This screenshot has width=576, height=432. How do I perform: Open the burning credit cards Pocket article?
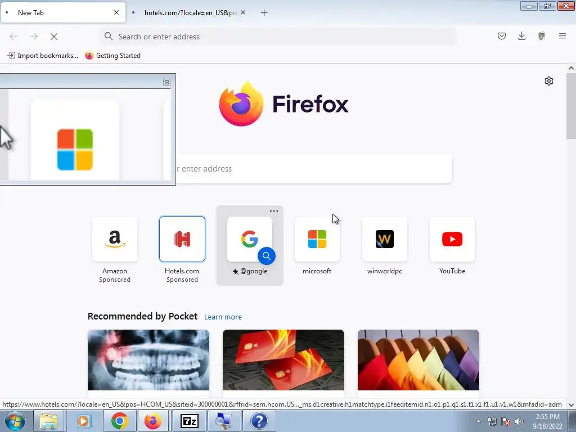283,360
